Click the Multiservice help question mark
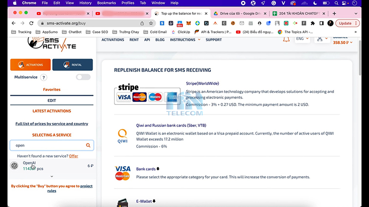The image size is (369, 207). coord(44,77)
